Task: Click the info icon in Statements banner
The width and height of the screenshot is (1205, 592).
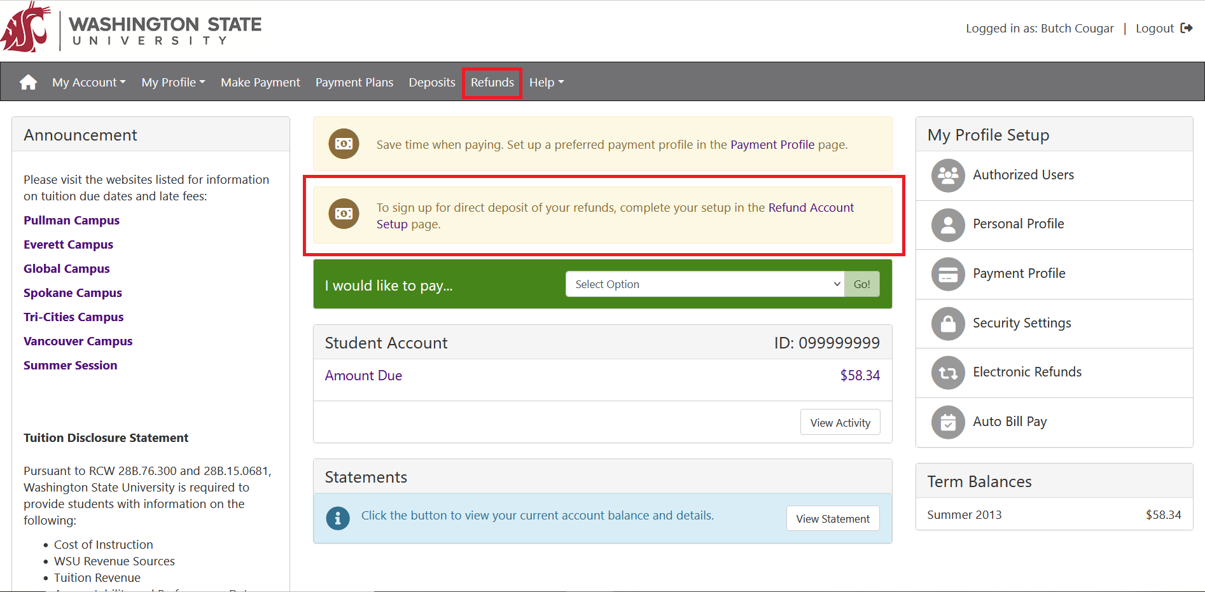Action: (337, 518)
